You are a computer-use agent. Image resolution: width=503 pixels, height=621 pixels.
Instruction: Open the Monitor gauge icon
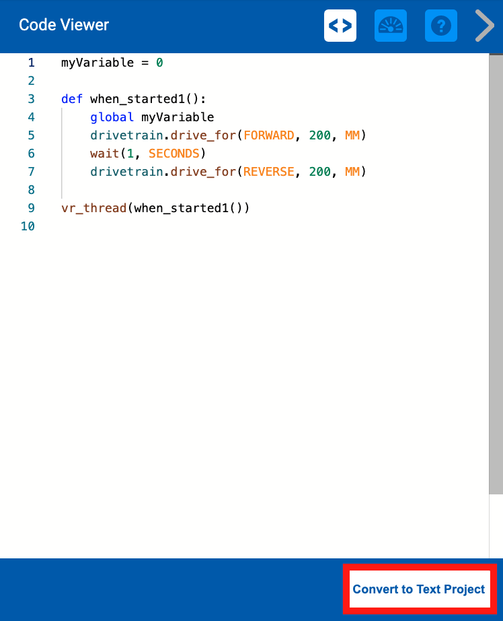pos(391,26)
